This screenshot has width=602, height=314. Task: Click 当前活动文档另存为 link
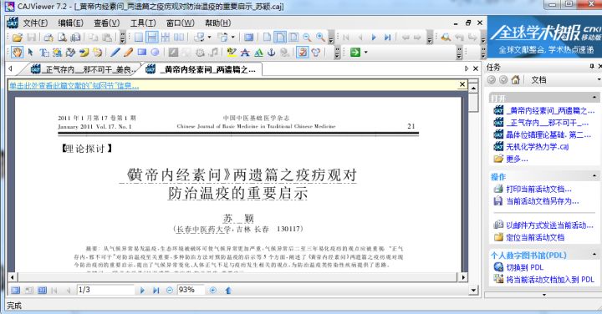(x=543, y=201)
